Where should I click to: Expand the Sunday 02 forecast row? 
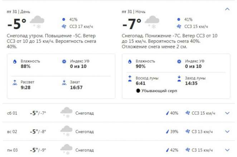coord(227,132)
